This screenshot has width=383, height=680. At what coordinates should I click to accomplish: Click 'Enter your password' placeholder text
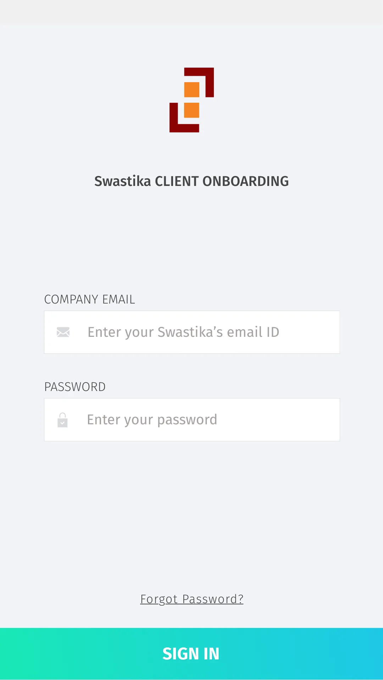152,420
